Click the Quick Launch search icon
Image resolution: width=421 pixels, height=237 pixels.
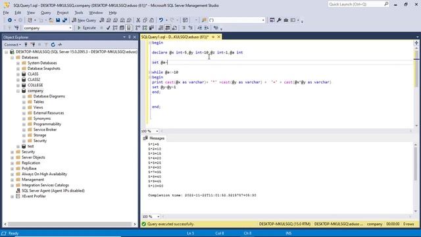(x=386, y=4)
